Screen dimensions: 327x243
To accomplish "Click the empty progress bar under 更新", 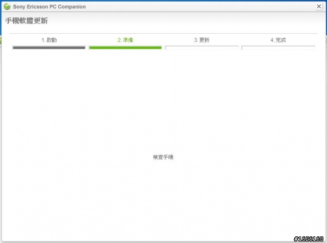I will pyautogui.click(x=202, y=48).
